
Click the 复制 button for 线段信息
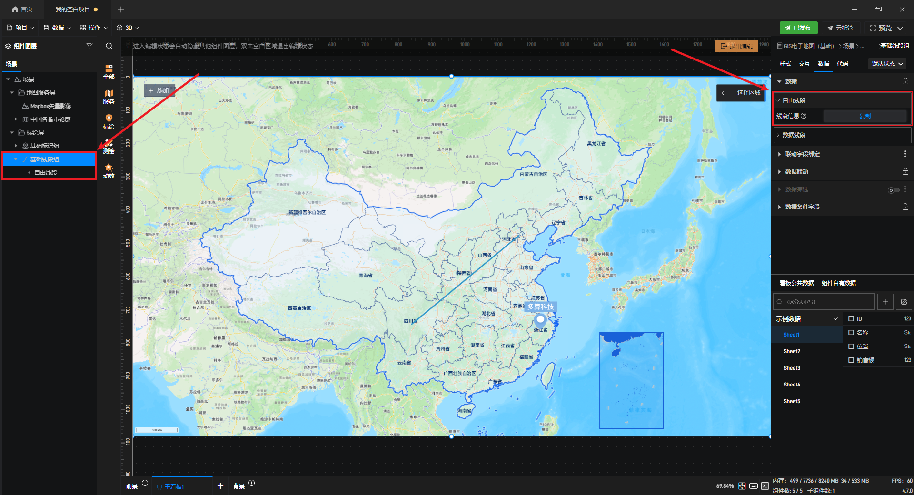[x=864, y=116]
